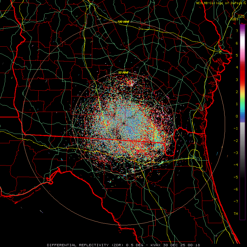Click the "7" value on the dB scale
This screenshot has height=247, width=247.
pyautogui.click(x=237, y=31)
